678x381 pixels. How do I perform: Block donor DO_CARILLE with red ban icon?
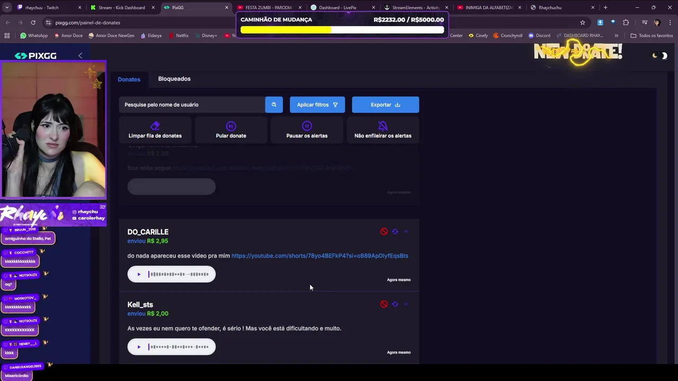[x=384, y=232]
